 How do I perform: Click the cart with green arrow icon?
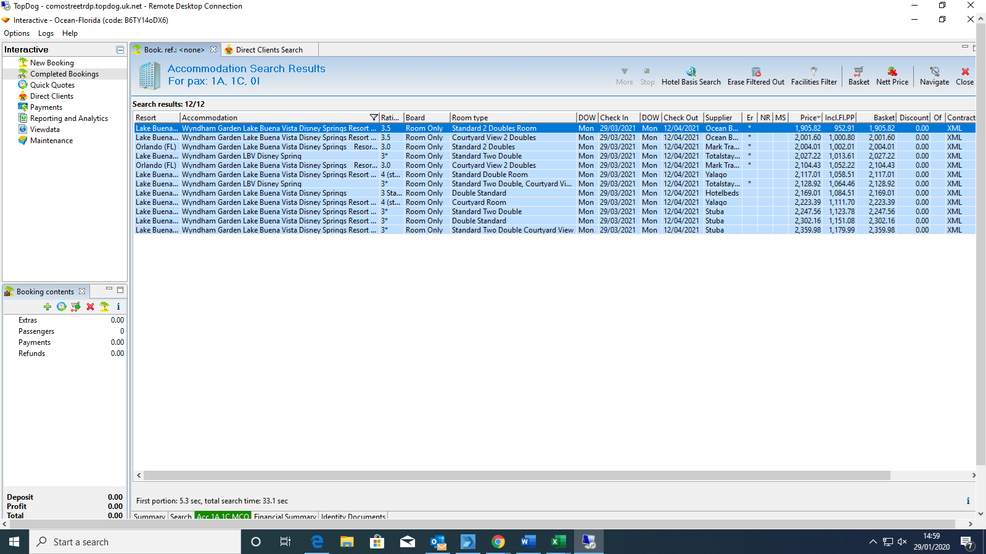tap(76, 307)
